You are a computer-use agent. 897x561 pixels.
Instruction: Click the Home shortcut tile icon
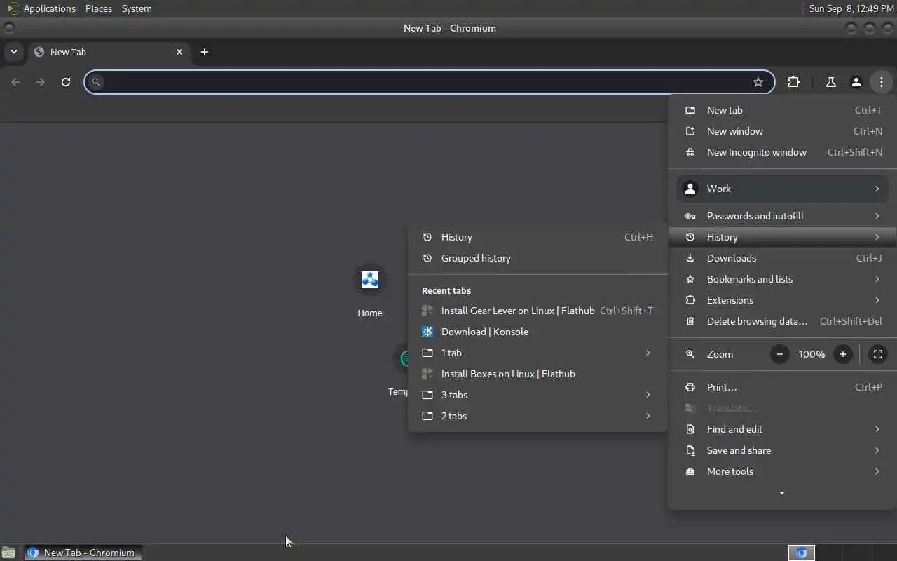point(370,279)
